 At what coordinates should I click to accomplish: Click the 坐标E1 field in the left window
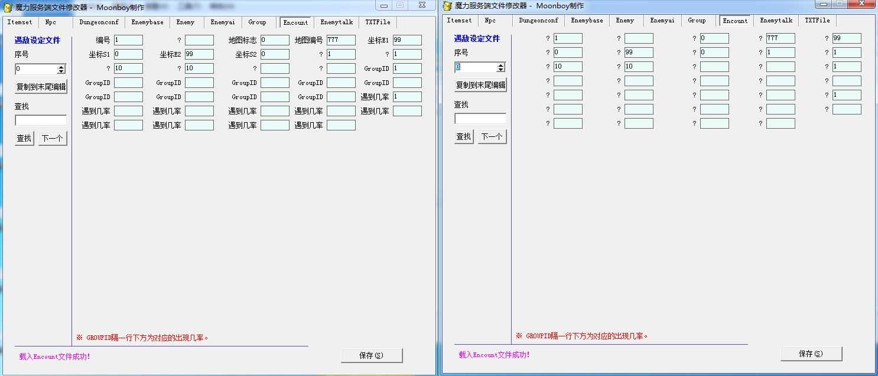click(x=407, y=40)
